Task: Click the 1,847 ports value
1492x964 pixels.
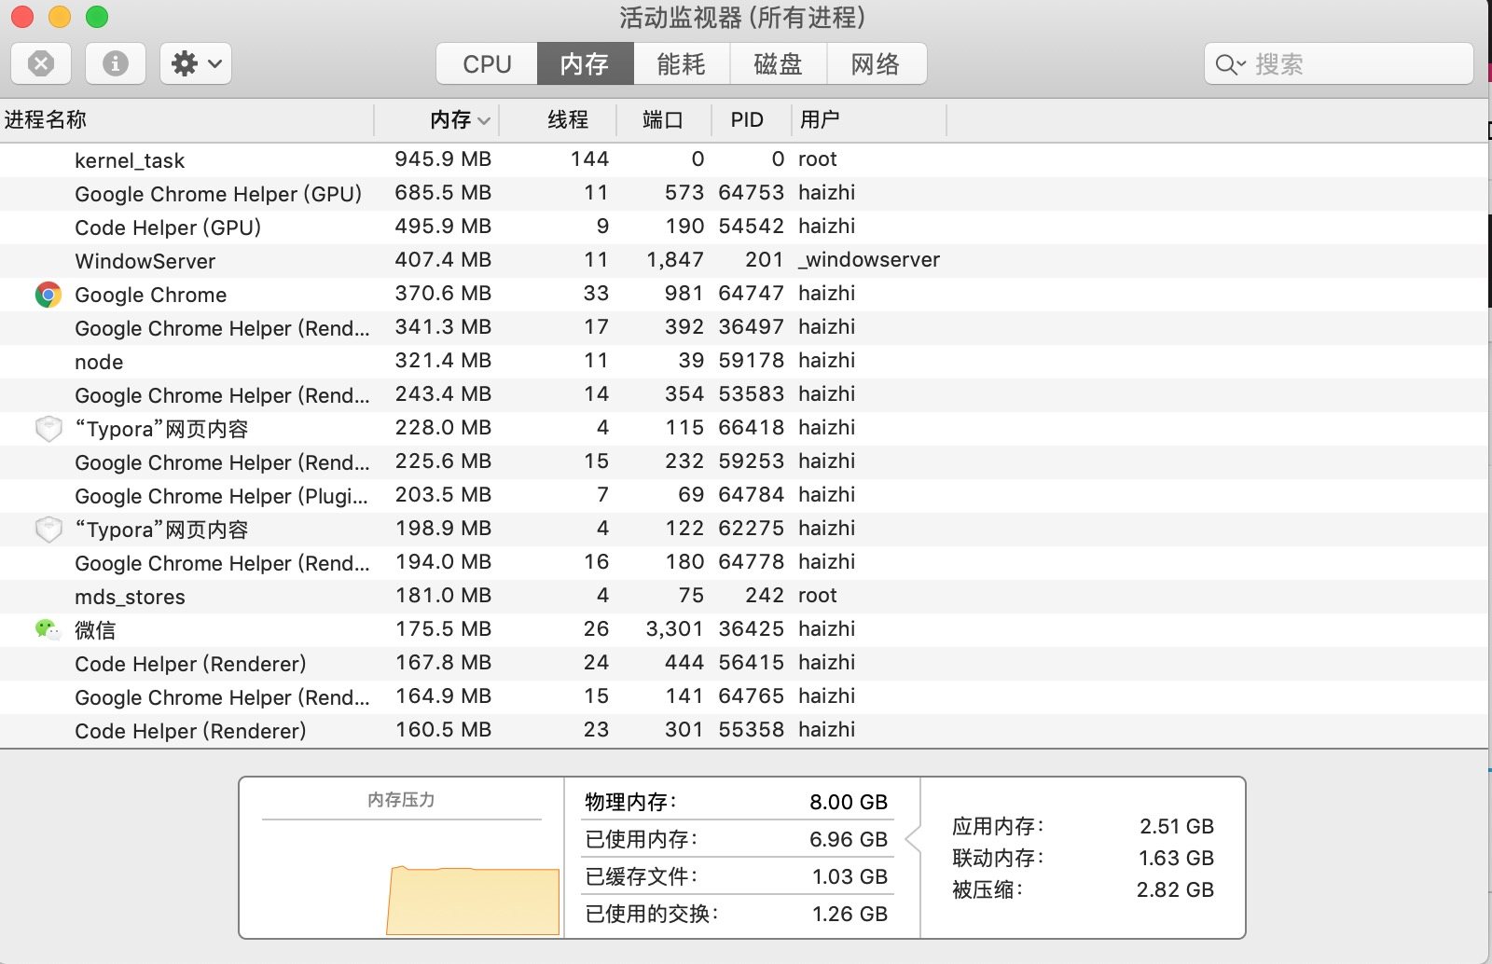Action: coord(675,260)
